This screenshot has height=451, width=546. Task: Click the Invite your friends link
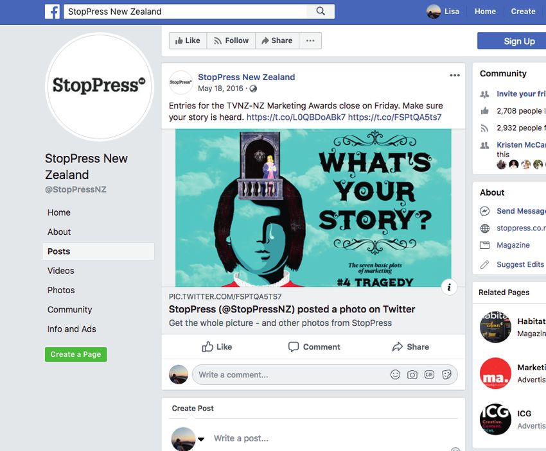(x=522, y=94)
